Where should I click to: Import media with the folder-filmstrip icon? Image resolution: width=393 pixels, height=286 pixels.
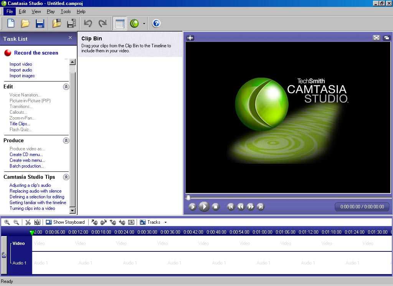pyautogui.click(x=57, y=23)
